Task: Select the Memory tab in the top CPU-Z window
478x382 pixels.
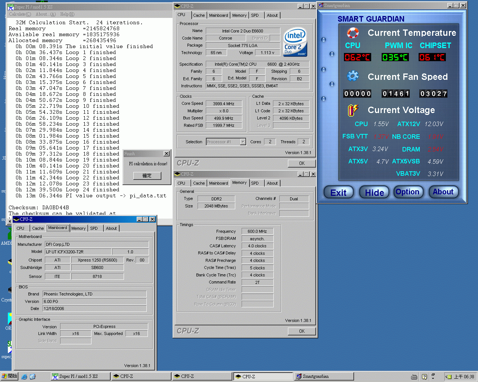Action: pyautogui.click(x=239, y=15)
